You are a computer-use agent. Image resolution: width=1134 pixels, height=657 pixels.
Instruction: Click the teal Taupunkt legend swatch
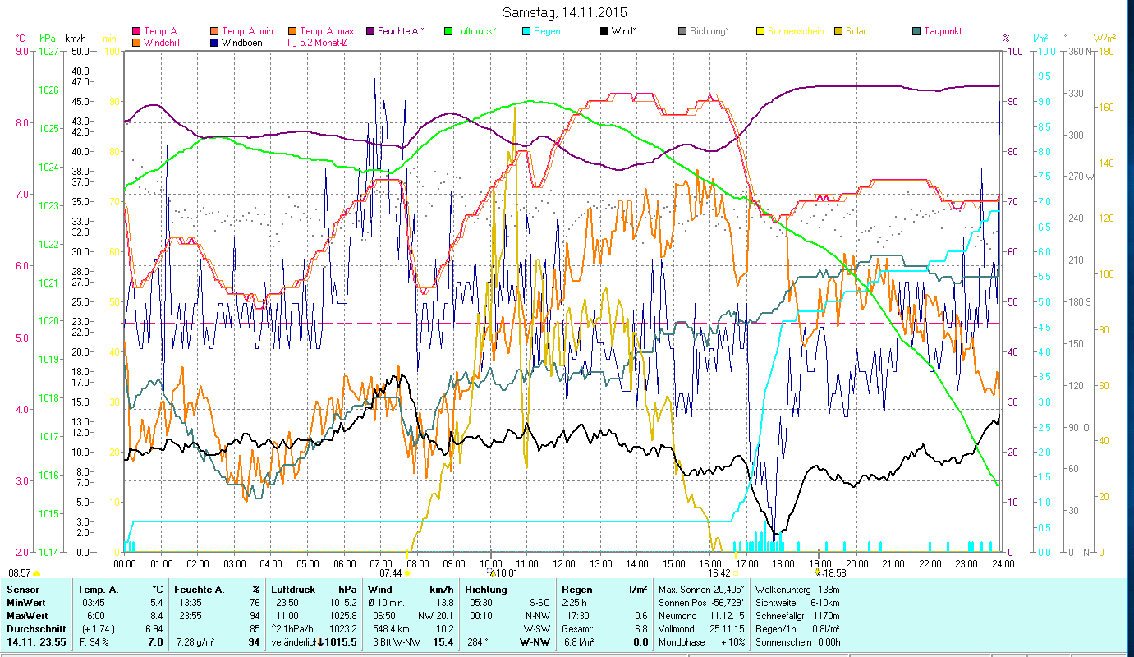(x=916, y=32)
